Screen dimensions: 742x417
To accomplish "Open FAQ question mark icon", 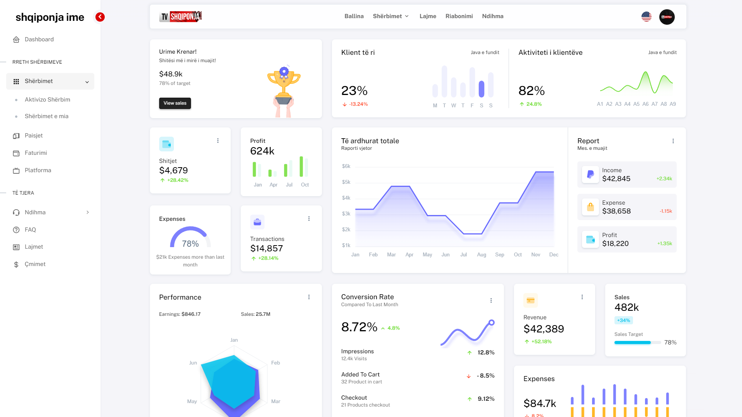I will 16,230.
